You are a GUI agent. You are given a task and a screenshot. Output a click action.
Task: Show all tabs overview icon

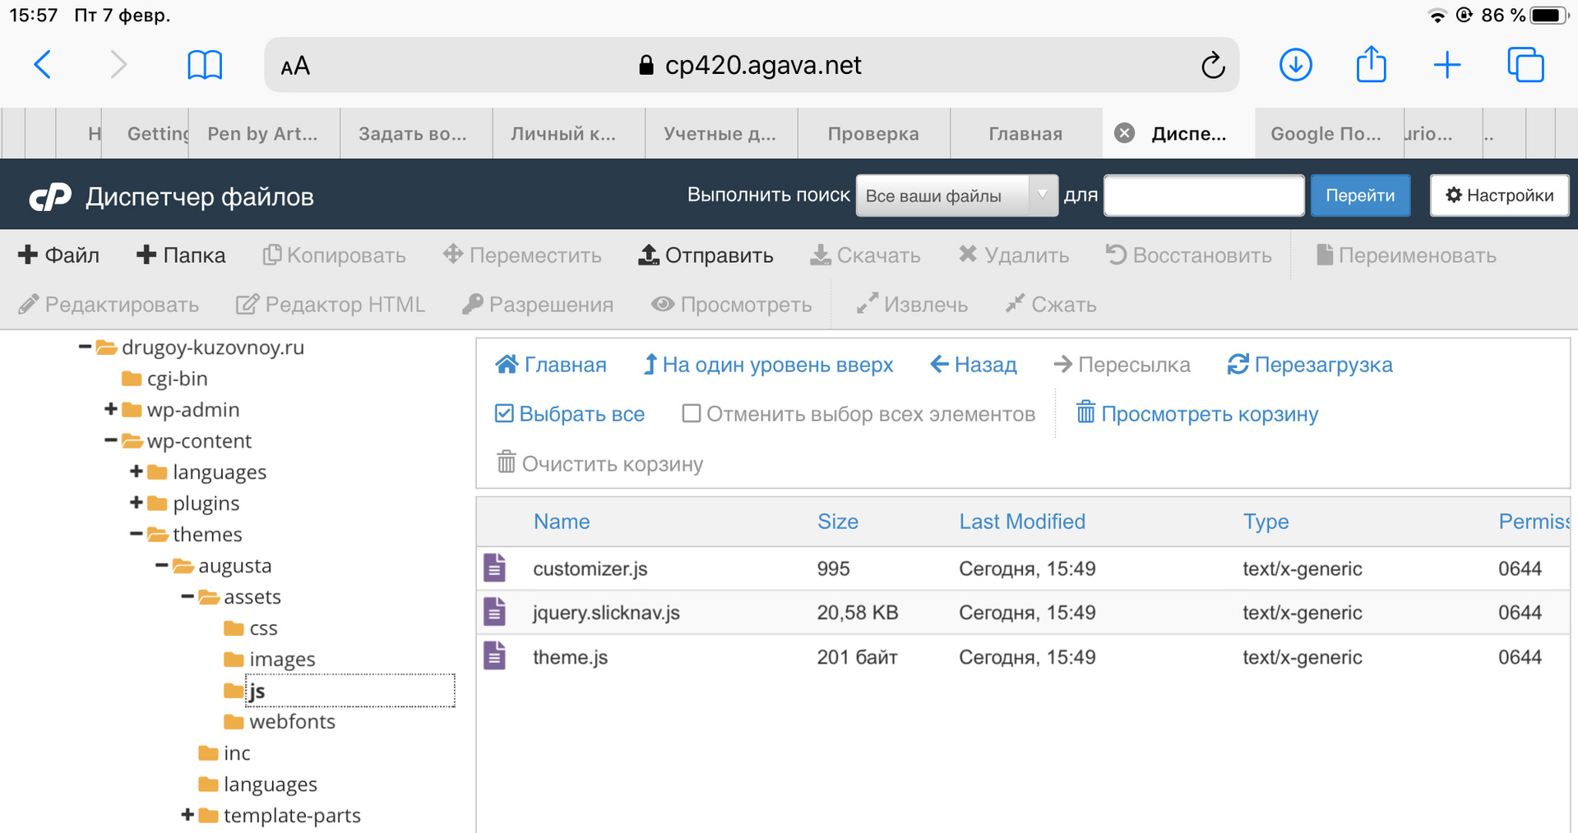click(1525, 65)
